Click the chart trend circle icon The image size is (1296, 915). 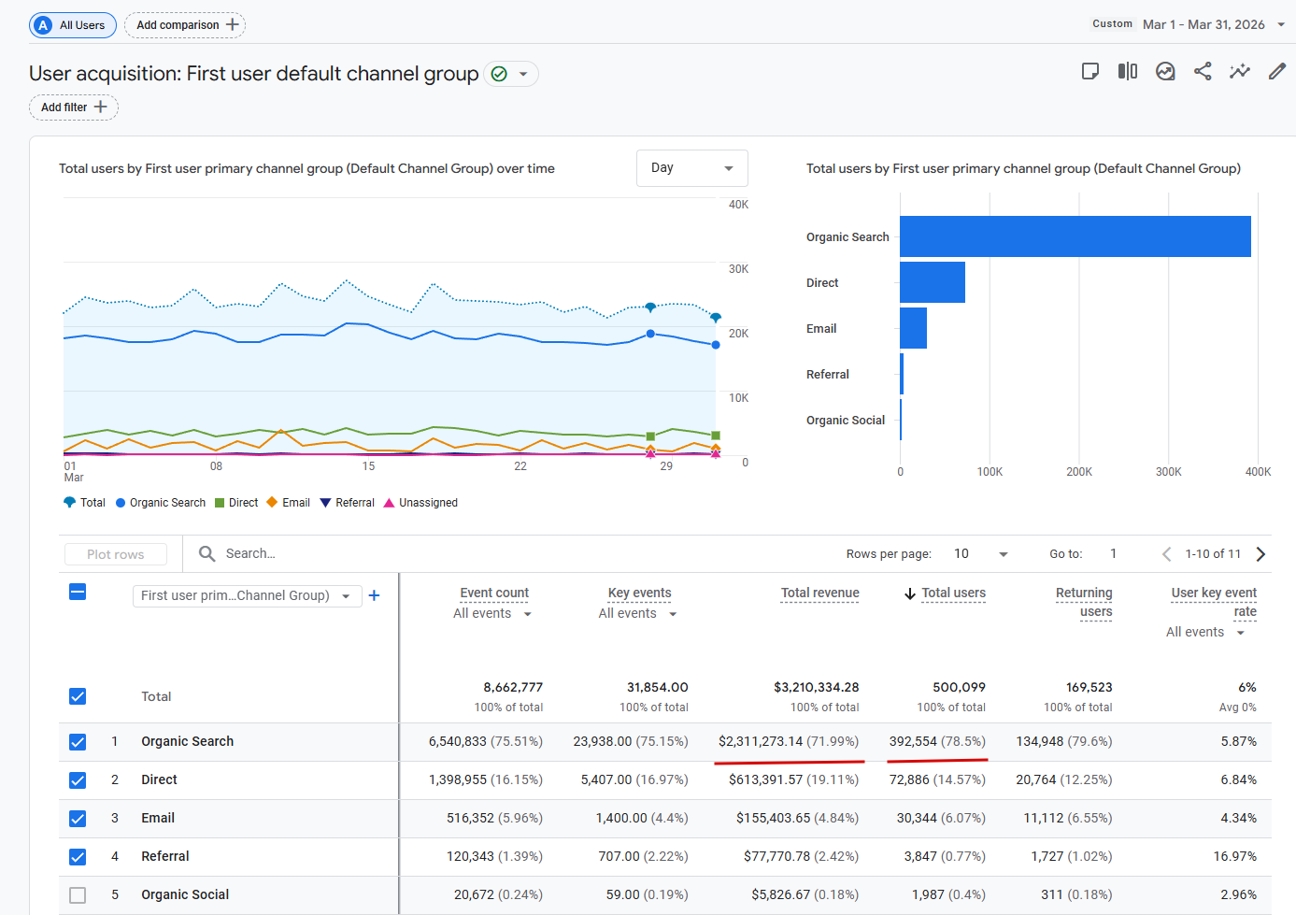1165,72
